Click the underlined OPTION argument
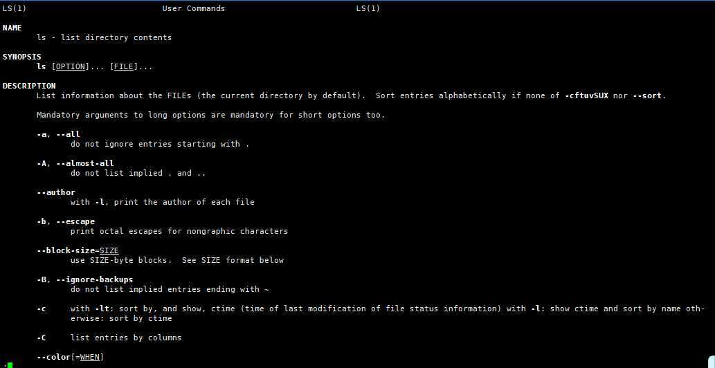Screen dimensions: 715x368 pos(70,67)
